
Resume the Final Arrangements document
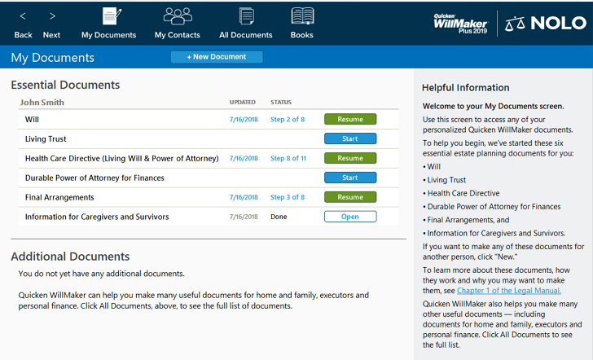click(350, 197)
